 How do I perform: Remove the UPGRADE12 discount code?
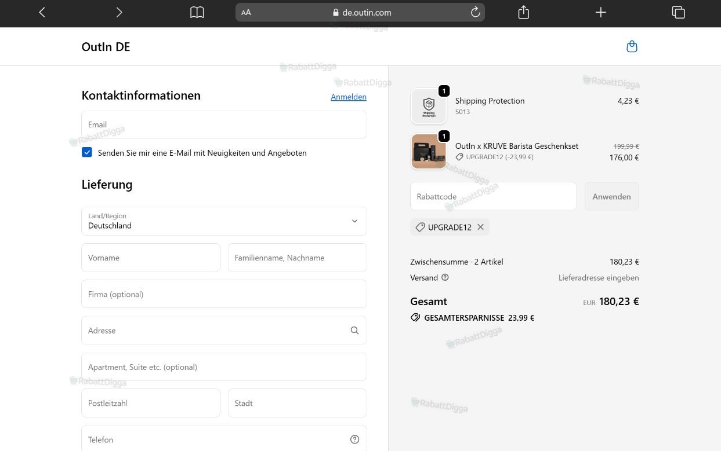pyautogui.click(x=480, y=227)
